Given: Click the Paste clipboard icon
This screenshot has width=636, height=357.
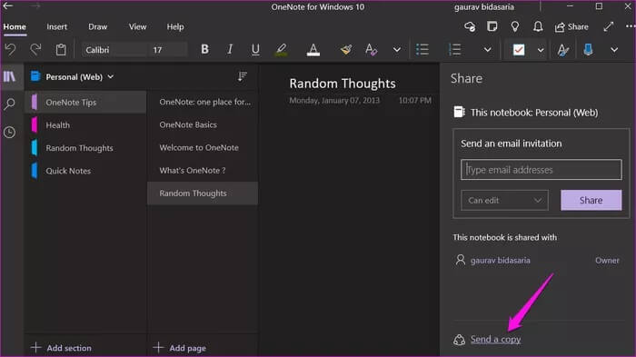Looking at the screenshot, I should (x=61, y=49).
